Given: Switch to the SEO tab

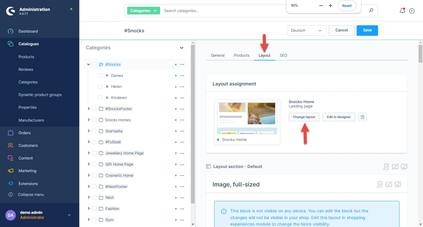Looking at the screenshot, I should pyautogui.click(x=283, y=55).
